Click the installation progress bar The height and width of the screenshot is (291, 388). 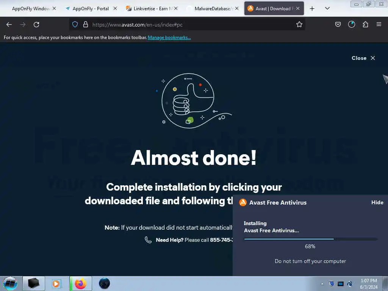[x=311, y=239]
